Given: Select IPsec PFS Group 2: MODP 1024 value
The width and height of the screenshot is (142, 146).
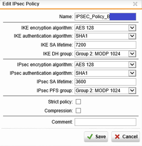Looking at the screenshot, I should (x=98, y=90).
